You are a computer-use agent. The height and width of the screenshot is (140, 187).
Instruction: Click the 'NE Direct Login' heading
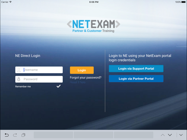[28, 56]
